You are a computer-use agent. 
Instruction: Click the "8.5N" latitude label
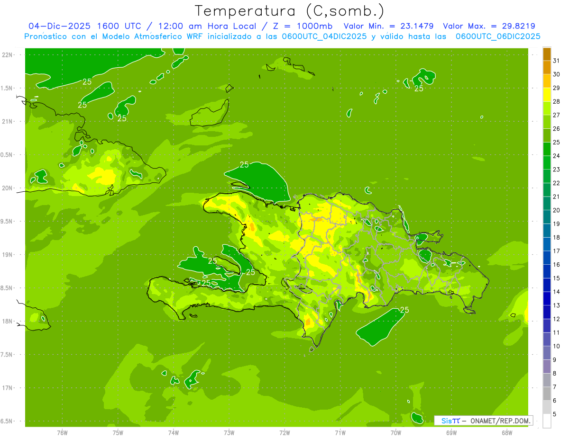[7, 288]
